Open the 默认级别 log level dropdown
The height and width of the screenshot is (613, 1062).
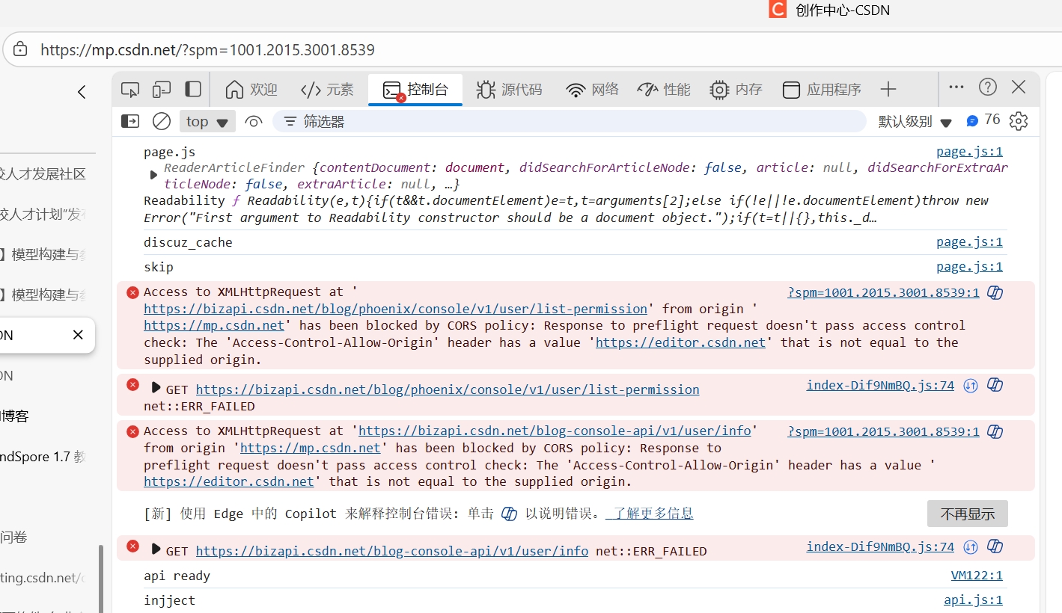coord(915,121)
